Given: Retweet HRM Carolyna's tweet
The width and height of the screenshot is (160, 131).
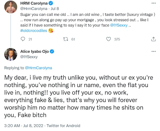Looking at the screenshot, I should pyautogui.click(x=65, y=39).
